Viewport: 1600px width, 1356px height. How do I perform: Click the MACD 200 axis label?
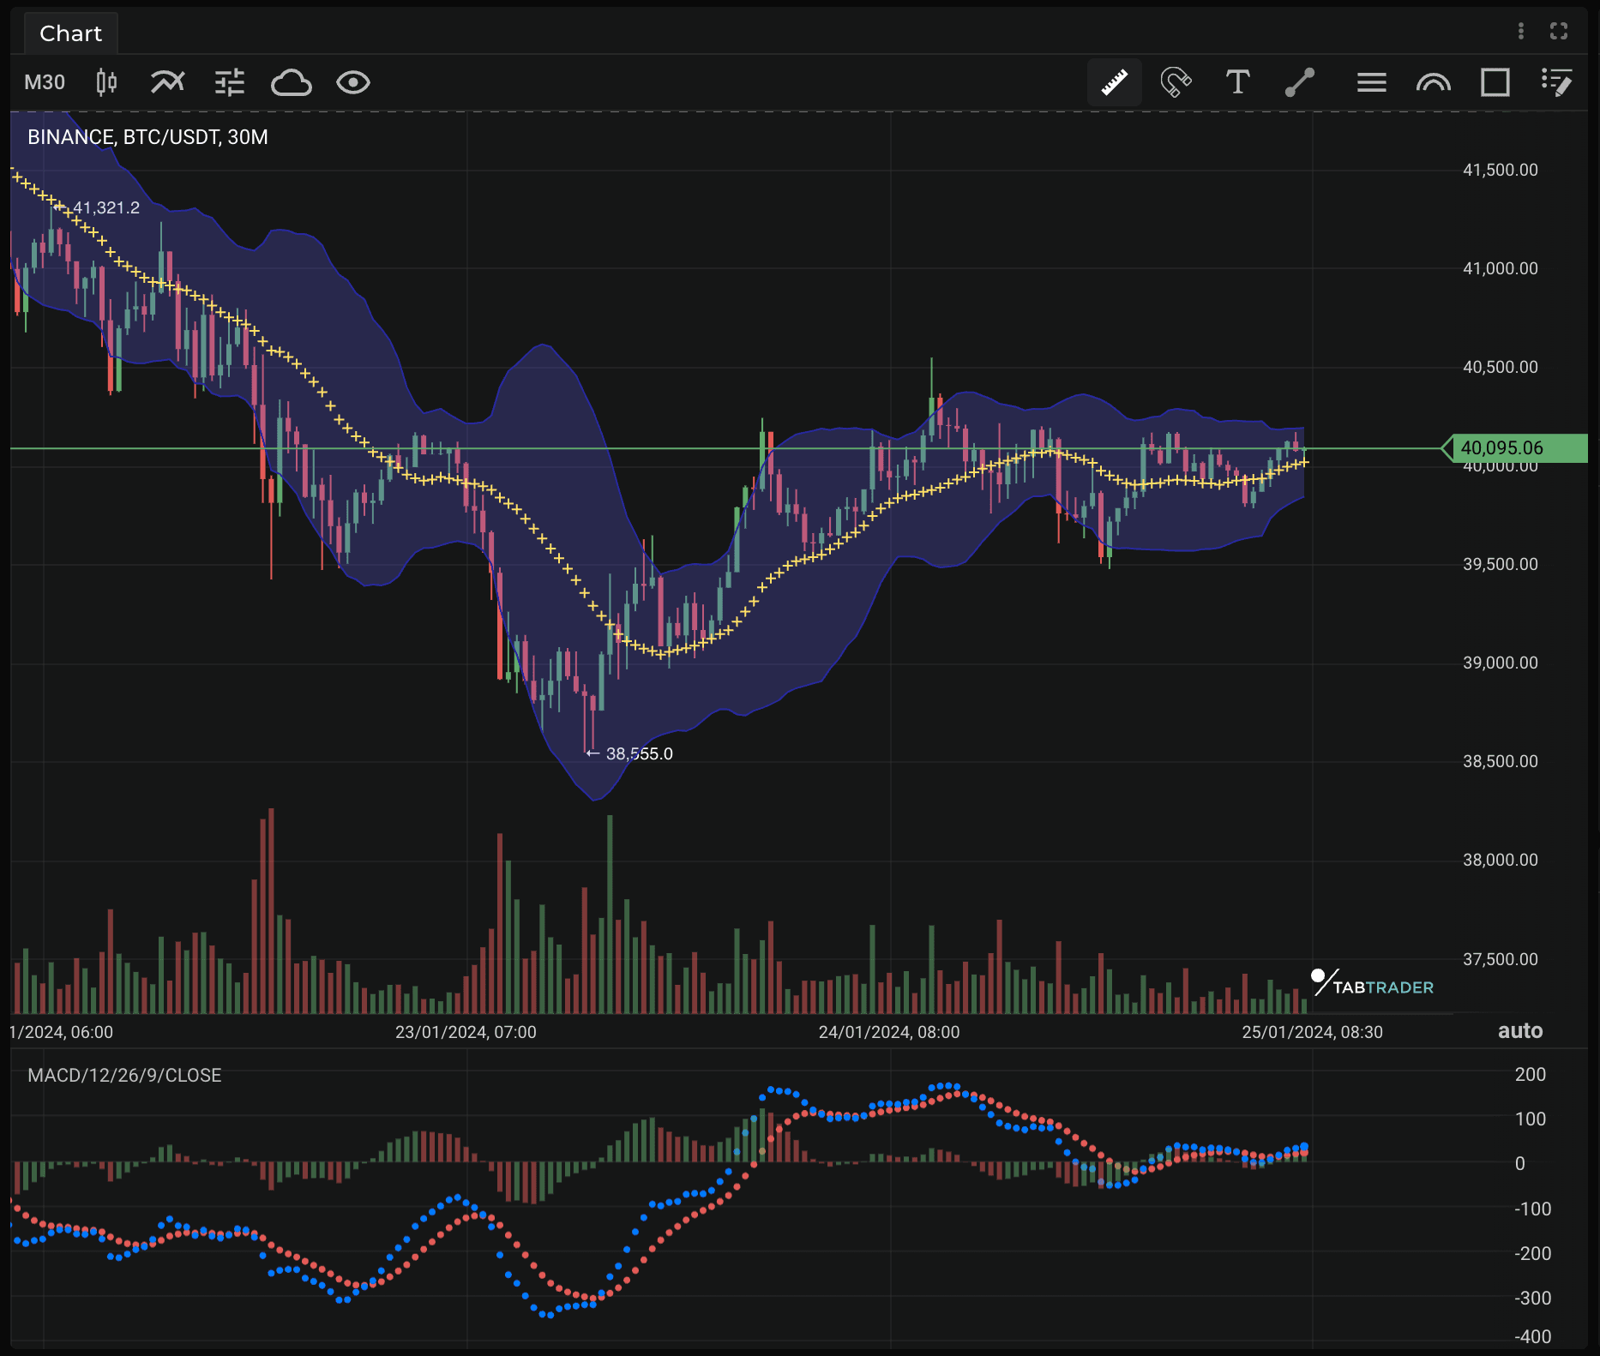pos(1531,1074)
